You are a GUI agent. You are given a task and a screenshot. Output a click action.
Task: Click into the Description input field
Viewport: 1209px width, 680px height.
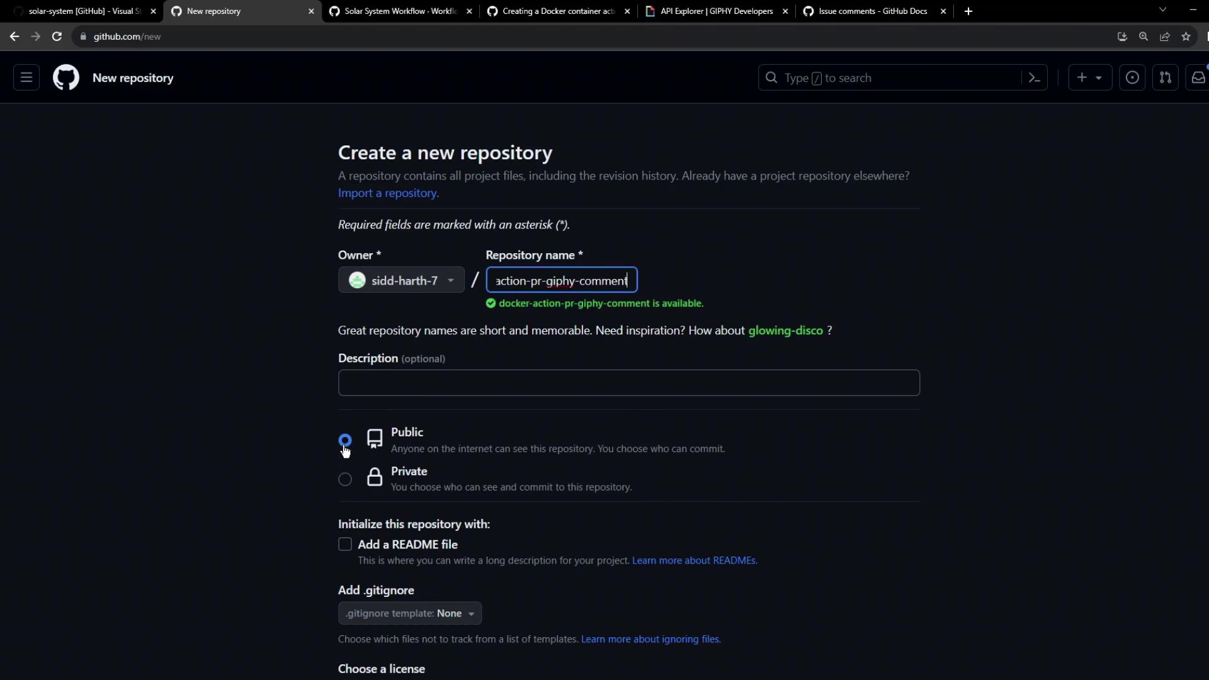click(x=628, y=383)
